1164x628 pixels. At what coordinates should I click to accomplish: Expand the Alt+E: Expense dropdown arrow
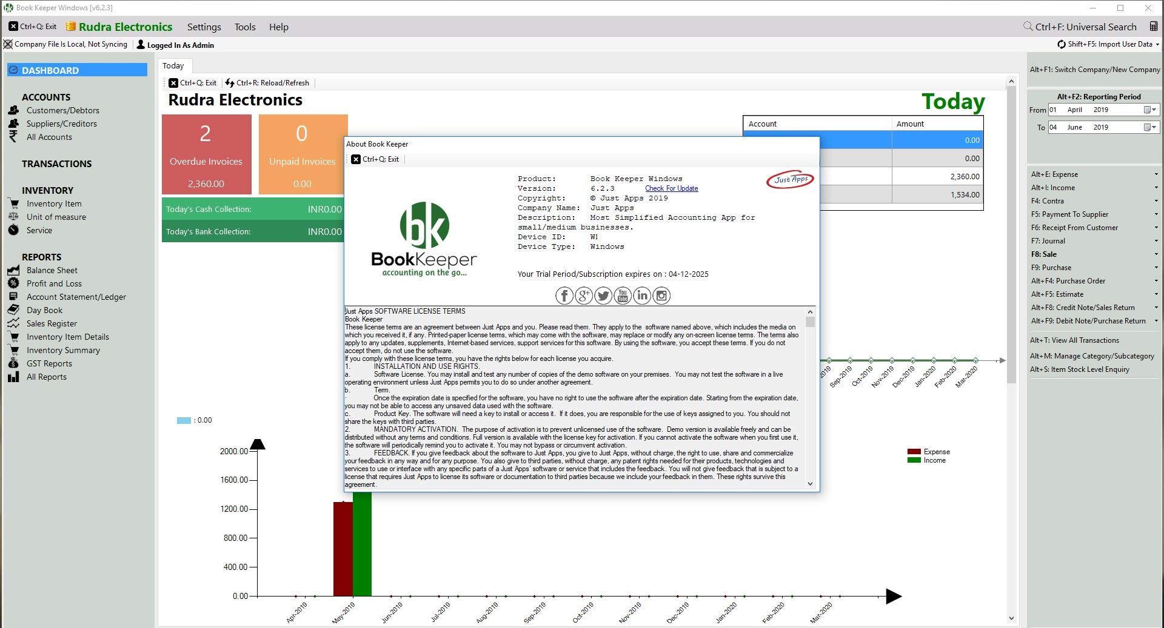[x=1156, y=174]
